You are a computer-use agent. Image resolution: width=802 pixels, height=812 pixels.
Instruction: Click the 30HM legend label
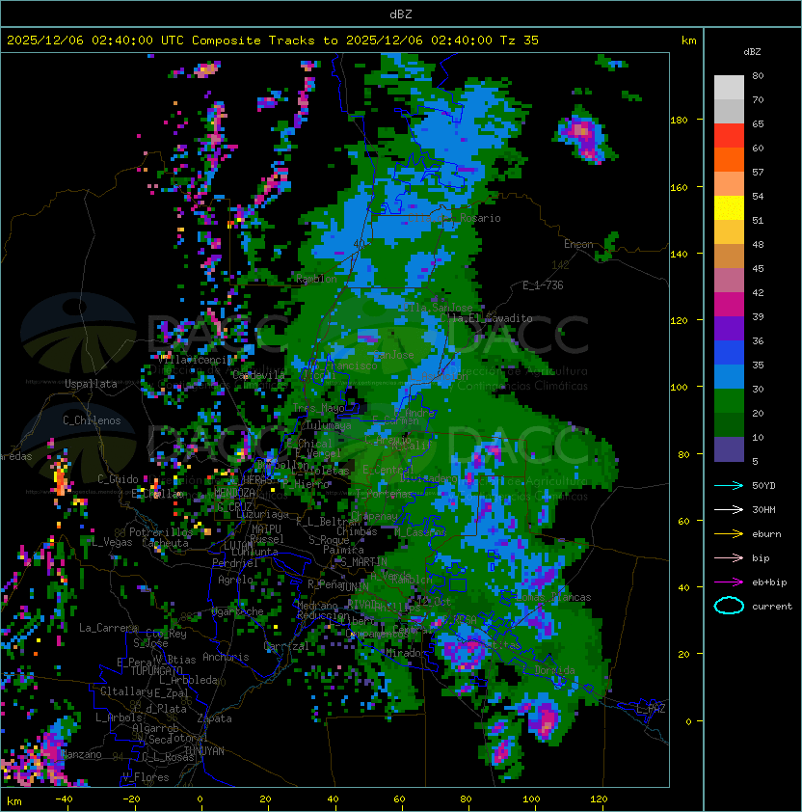[763, 509]
